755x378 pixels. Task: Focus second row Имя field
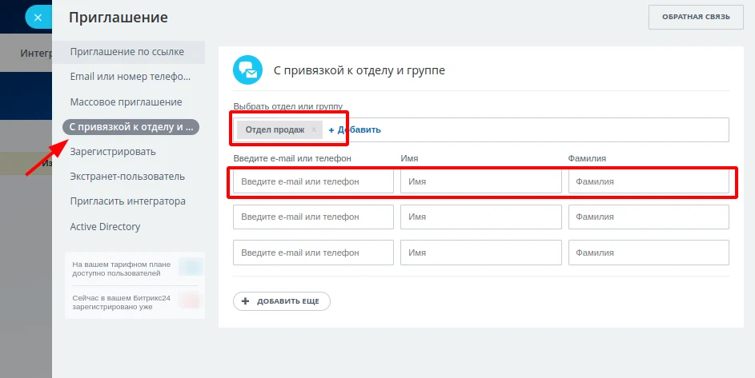click(481, 217)
